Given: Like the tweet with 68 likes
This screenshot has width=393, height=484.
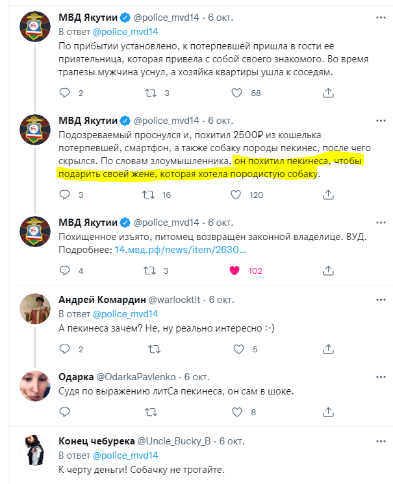Looking at the screenshot, I should pos(238,93).
